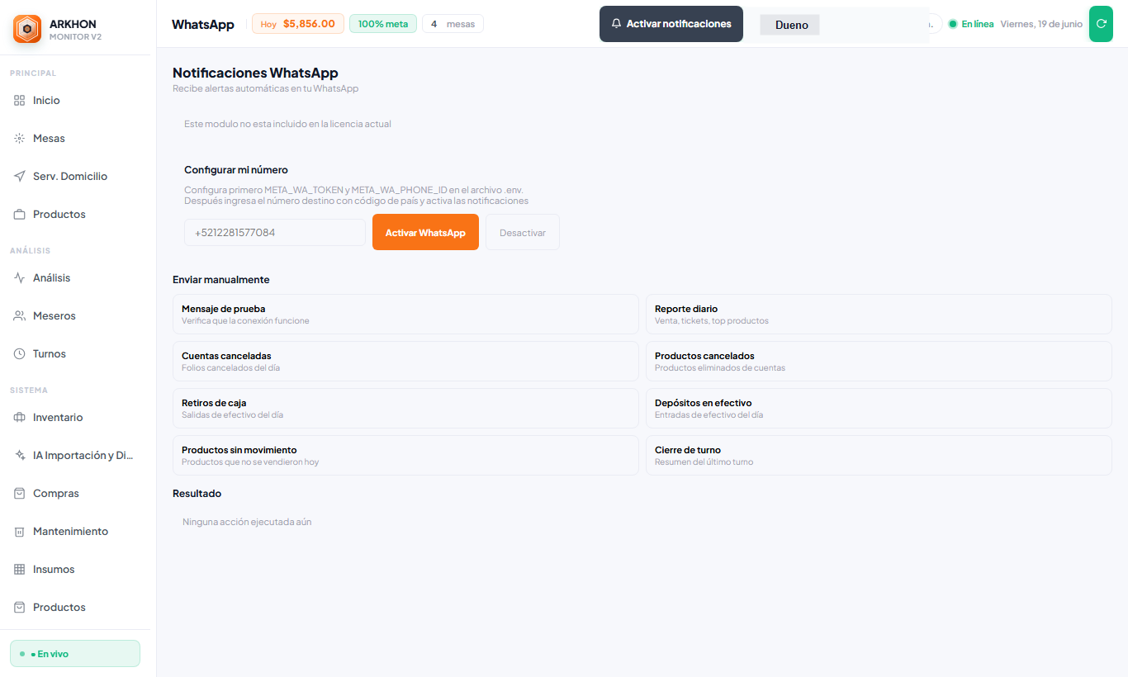Click the Dueno label in header
This screenshot has width=1128, height=677.
point(791,25)
